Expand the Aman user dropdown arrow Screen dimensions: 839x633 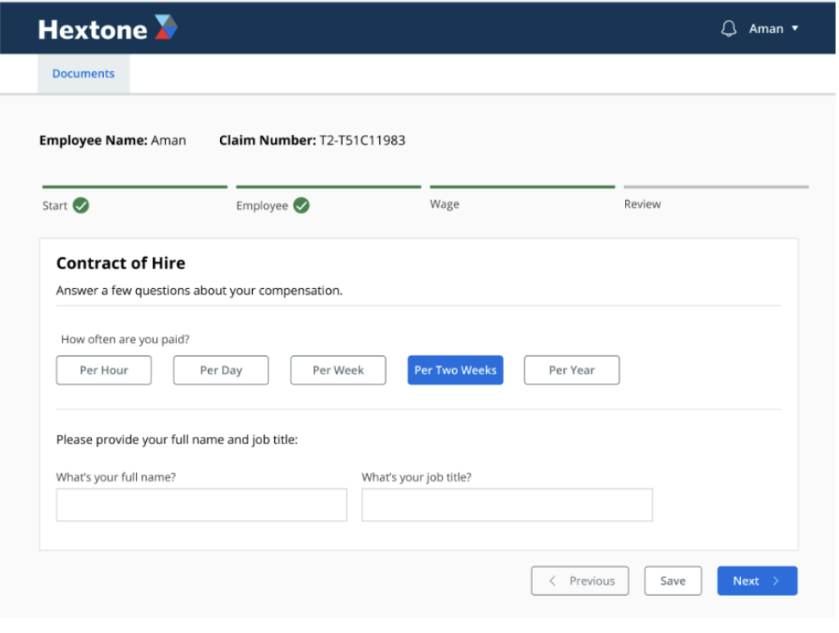click(795, 28)
